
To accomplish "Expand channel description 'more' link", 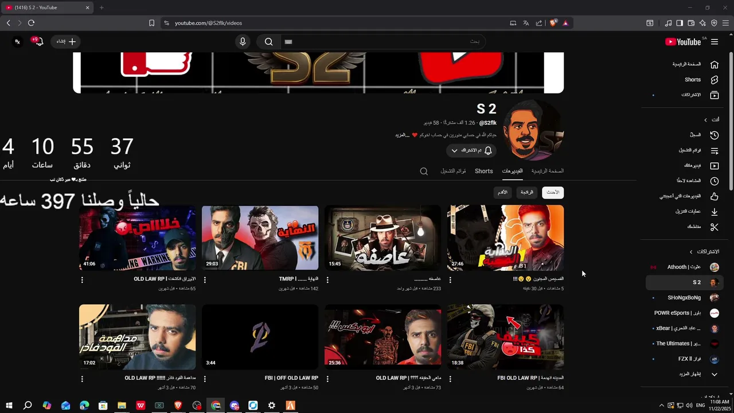I will [402, 135].
